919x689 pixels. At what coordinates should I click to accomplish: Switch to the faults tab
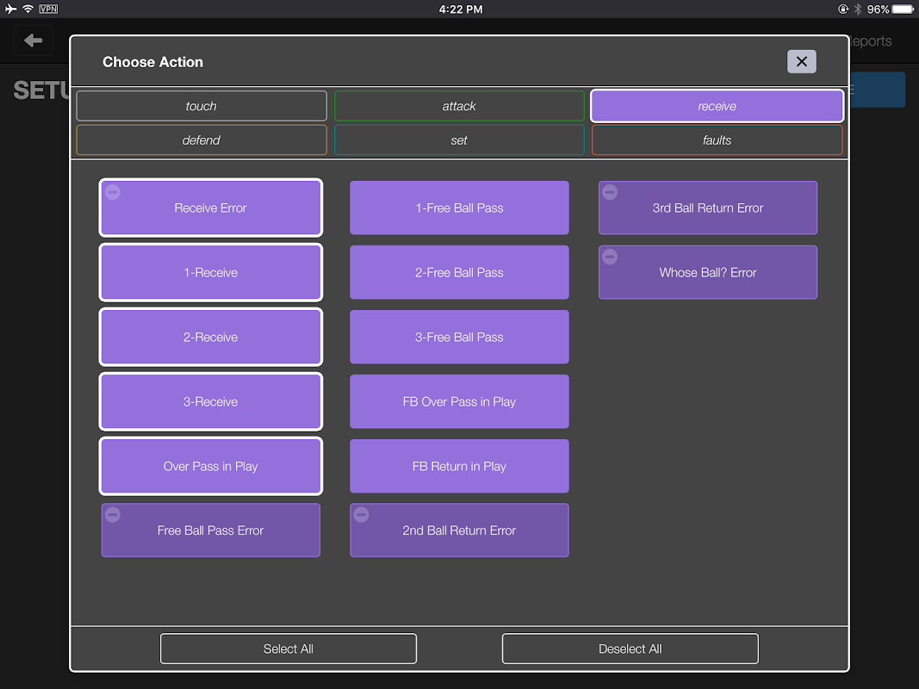[x=717, y=140]
